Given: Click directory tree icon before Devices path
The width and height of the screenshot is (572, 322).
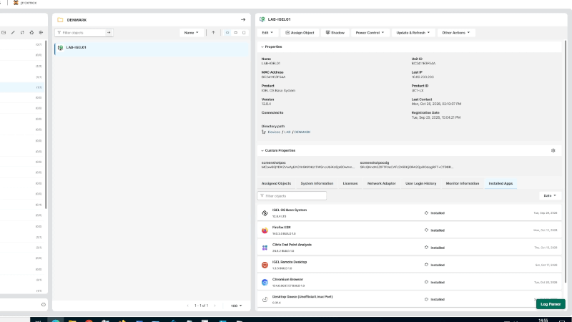Looking at the screenshot, I should tap(264, 132).
